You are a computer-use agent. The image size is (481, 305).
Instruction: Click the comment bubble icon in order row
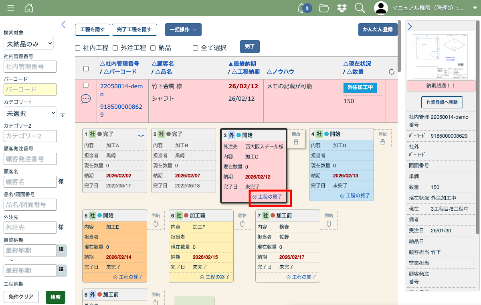click(x=86, y=99)
